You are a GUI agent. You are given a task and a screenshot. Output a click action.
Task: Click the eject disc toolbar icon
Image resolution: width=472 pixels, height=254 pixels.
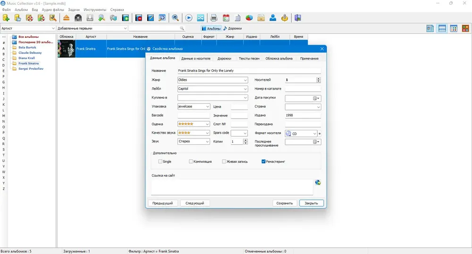coord(66,18)
